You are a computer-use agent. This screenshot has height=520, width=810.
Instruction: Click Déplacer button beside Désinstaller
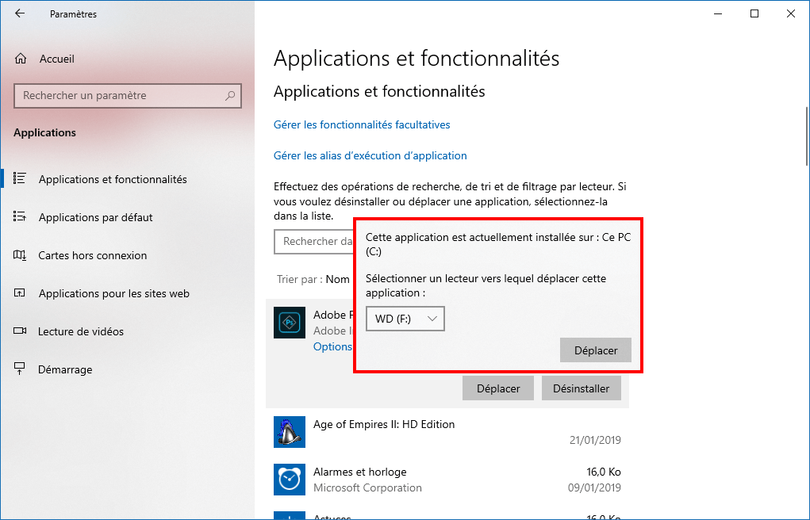coord(498,388)
